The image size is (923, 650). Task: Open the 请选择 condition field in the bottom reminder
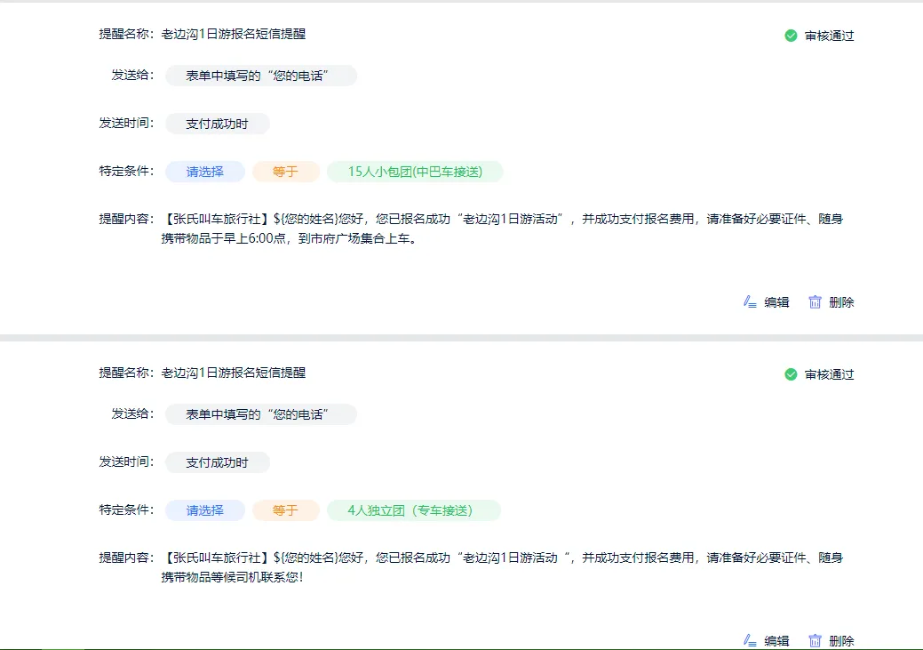tap(204, 510)
